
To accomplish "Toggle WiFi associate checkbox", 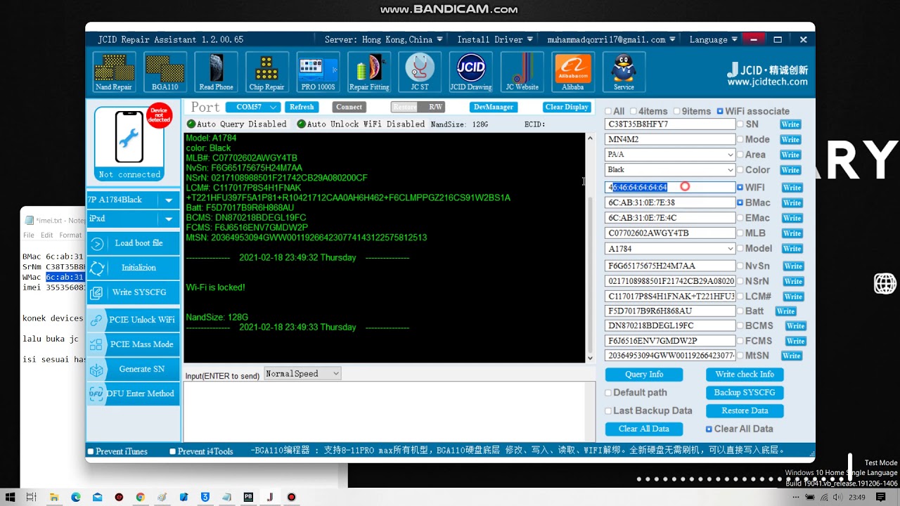I will click(720, 112).
